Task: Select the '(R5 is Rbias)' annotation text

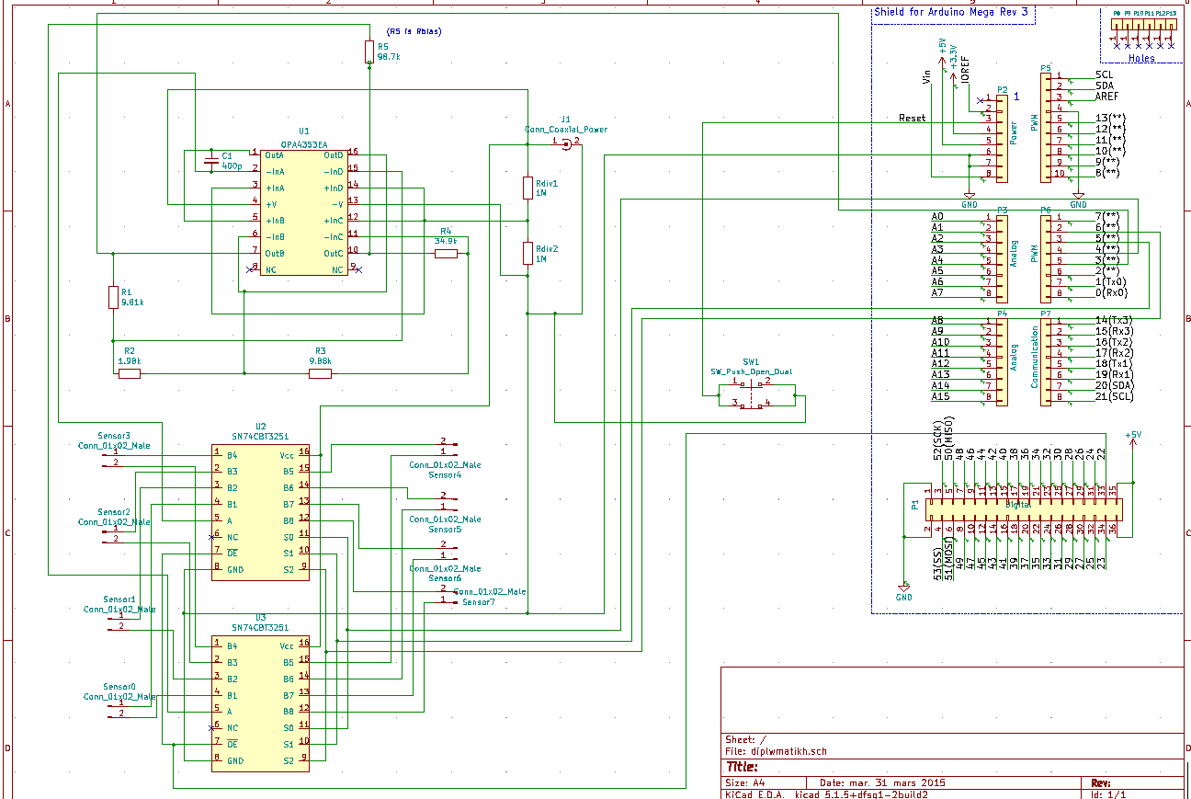Action: pyautogui.click(x=413, y=31)
